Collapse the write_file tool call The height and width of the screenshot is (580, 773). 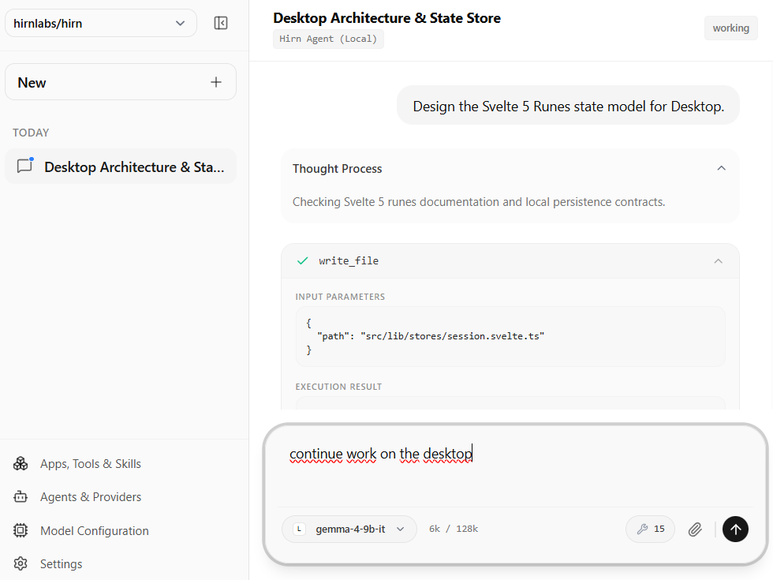pyautogui.click(x=719, y=261)
